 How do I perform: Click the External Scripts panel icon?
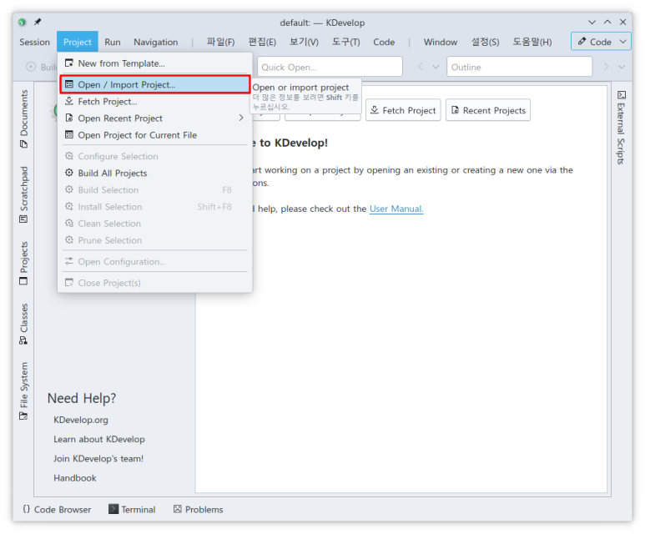[x=621, y=95]
